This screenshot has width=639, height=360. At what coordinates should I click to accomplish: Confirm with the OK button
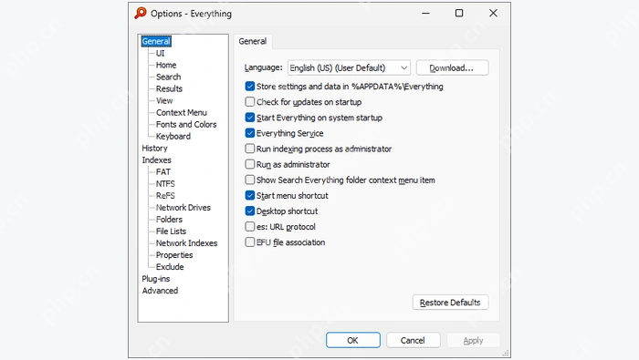(353, 341)
